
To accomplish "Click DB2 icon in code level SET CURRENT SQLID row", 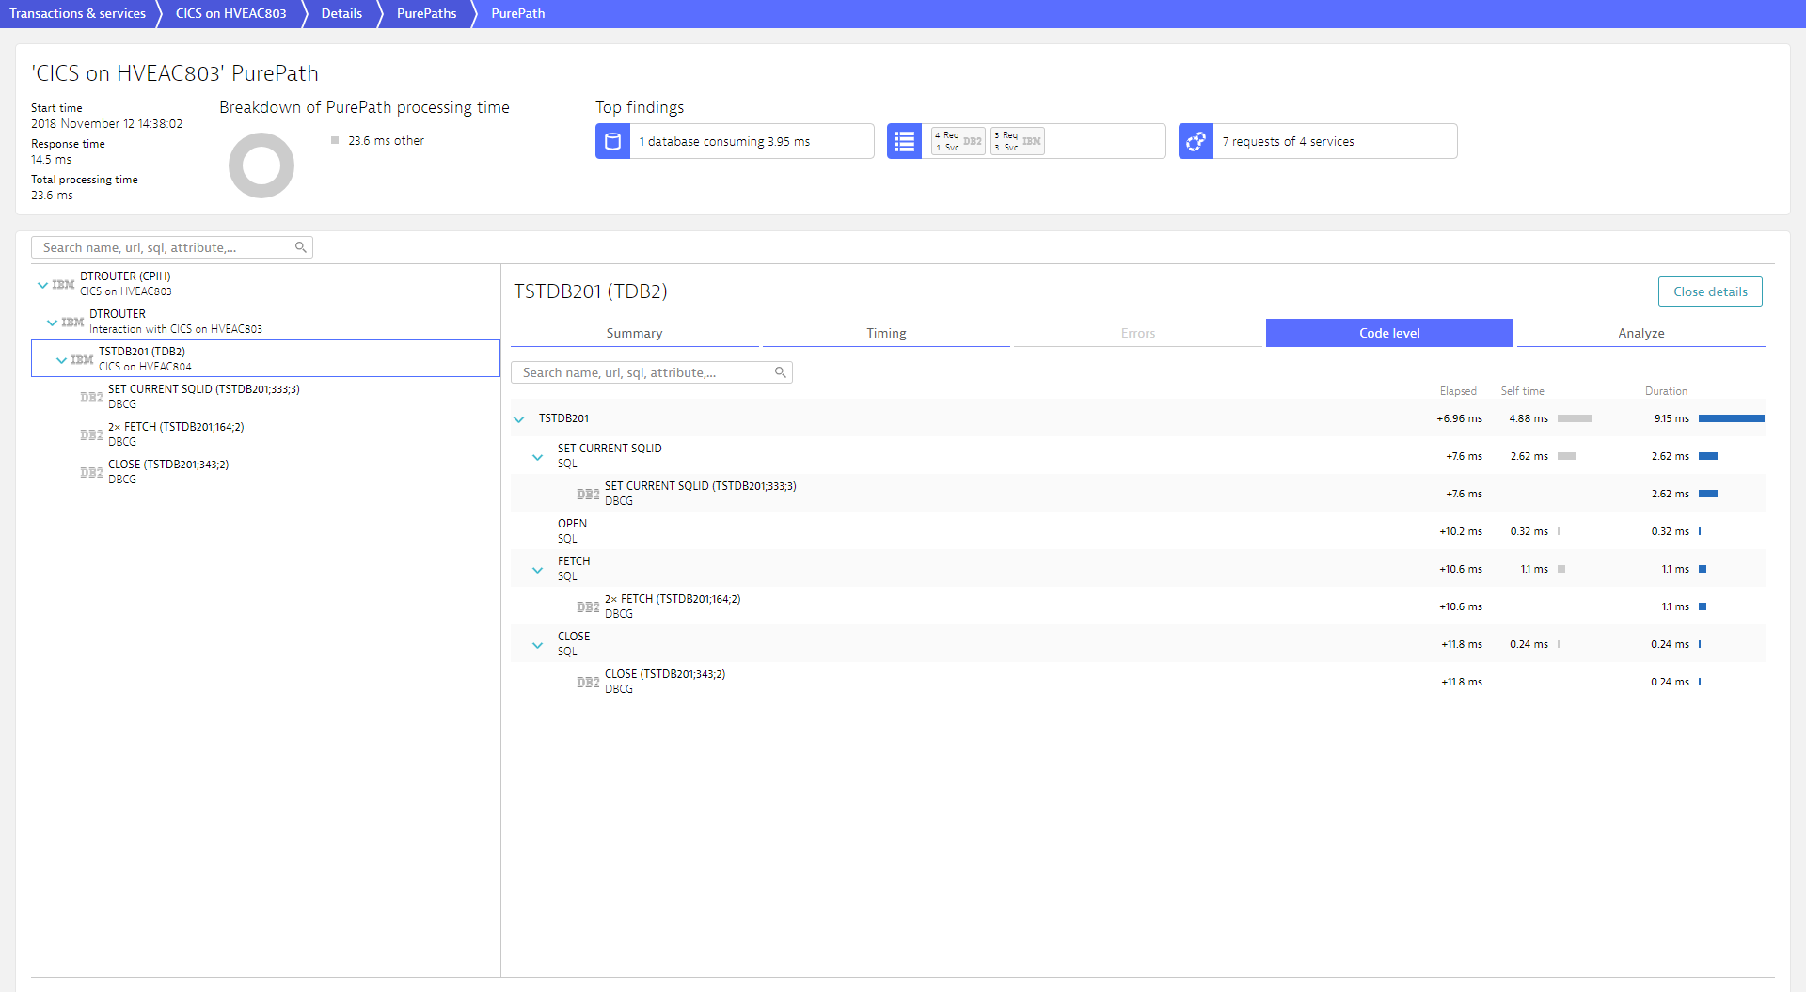I will 588,494.
